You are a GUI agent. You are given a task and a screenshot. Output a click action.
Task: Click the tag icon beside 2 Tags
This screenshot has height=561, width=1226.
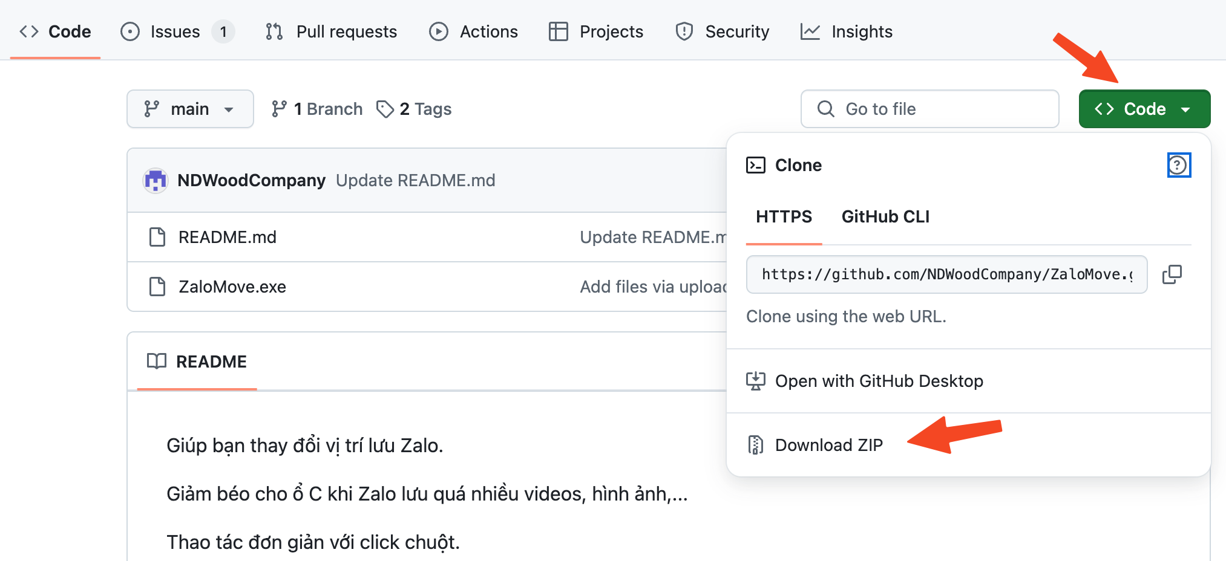[x=385, y=109]
